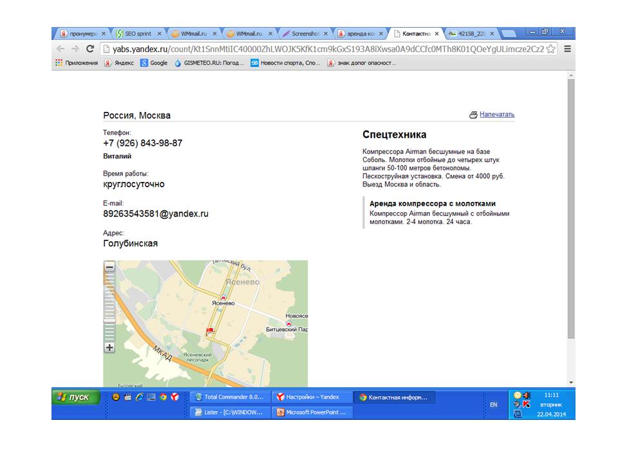Open Приложения apps bookmark
The image size is (618, 463).
coord(77,62)
